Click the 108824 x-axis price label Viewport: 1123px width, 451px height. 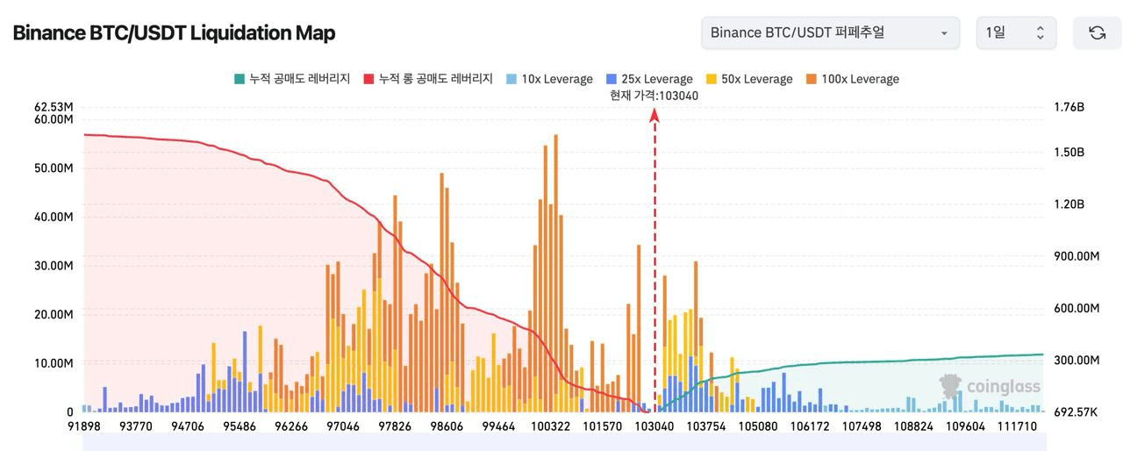[913, 426]
